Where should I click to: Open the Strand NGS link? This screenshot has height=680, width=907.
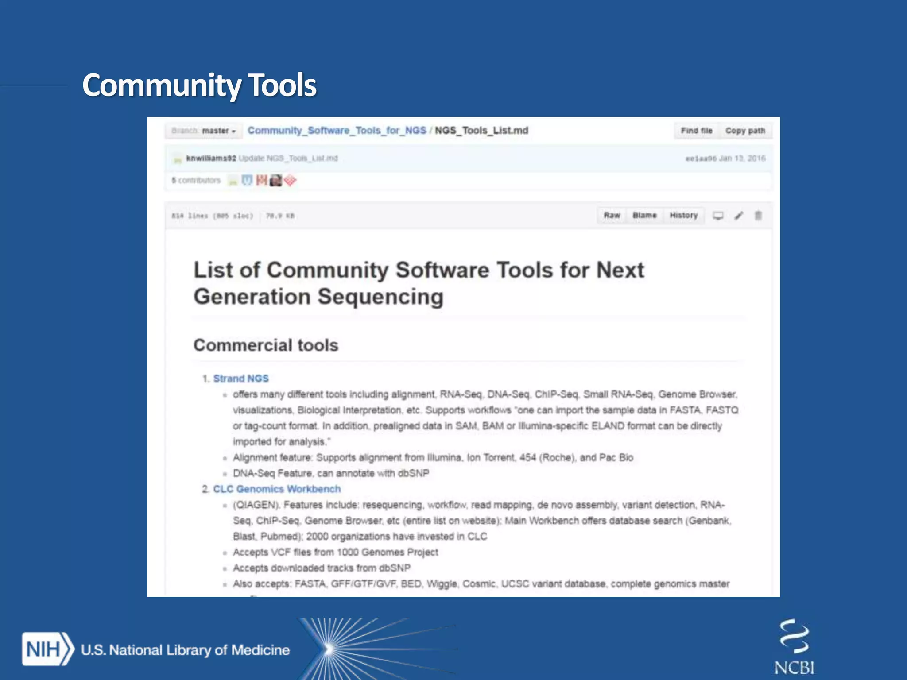click(241, 379)
